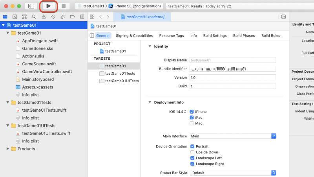
Task: Open the Project navigator folder icon
Action: (x=5, y=17)
